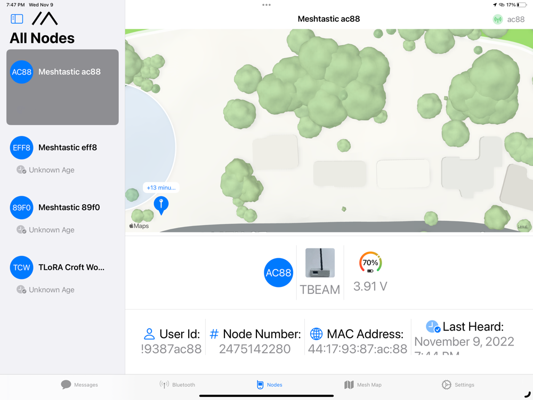Click the blue location accuracy circle on map
This screenshot has height=400, width=533.
coord(150,147)
